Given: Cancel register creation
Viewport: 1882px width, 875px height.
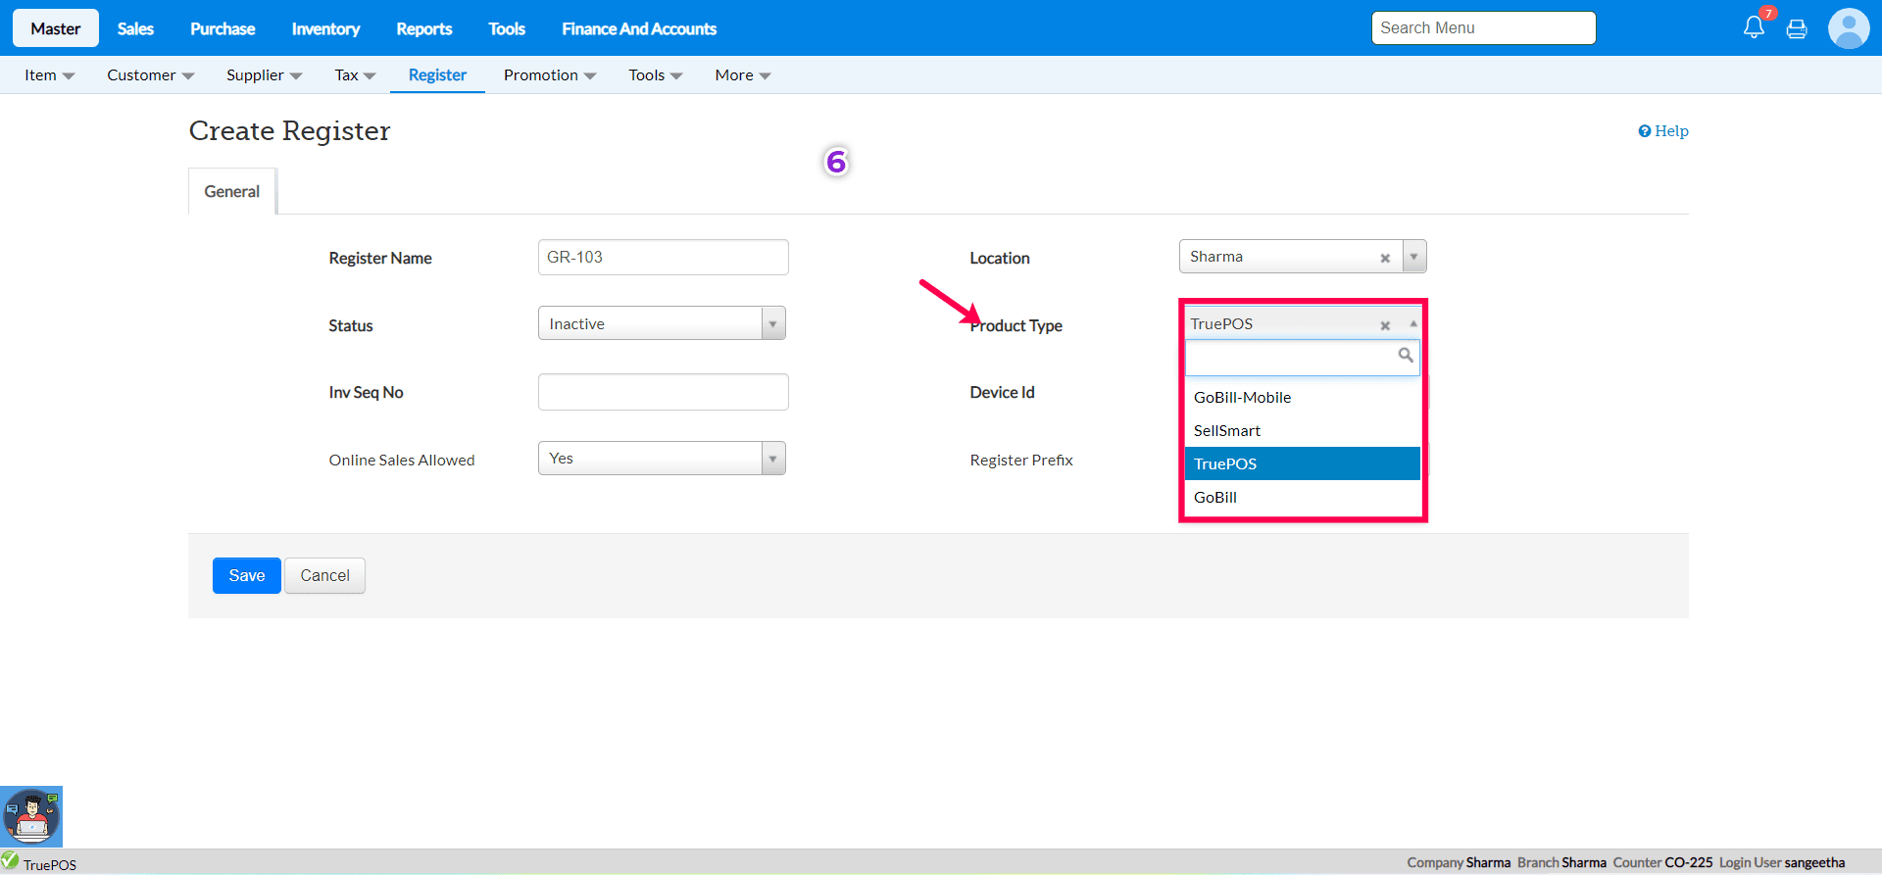Looking at the screenshot, I should click(324, 576).
